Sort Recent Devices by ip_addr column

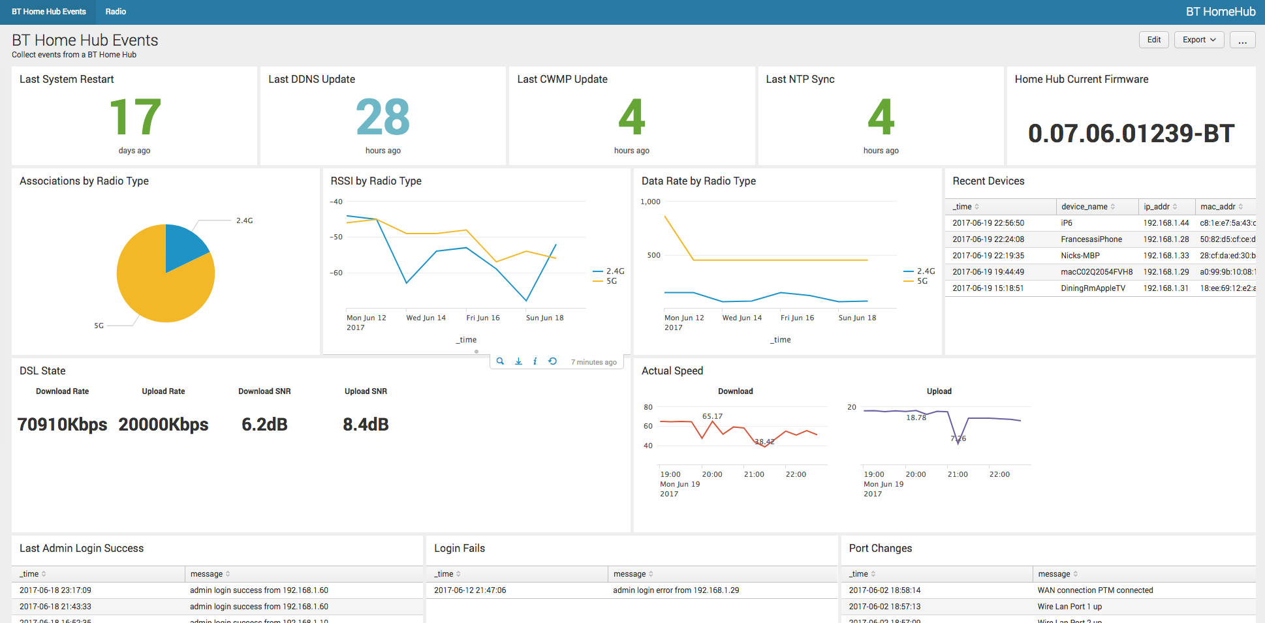(1160, 207)
